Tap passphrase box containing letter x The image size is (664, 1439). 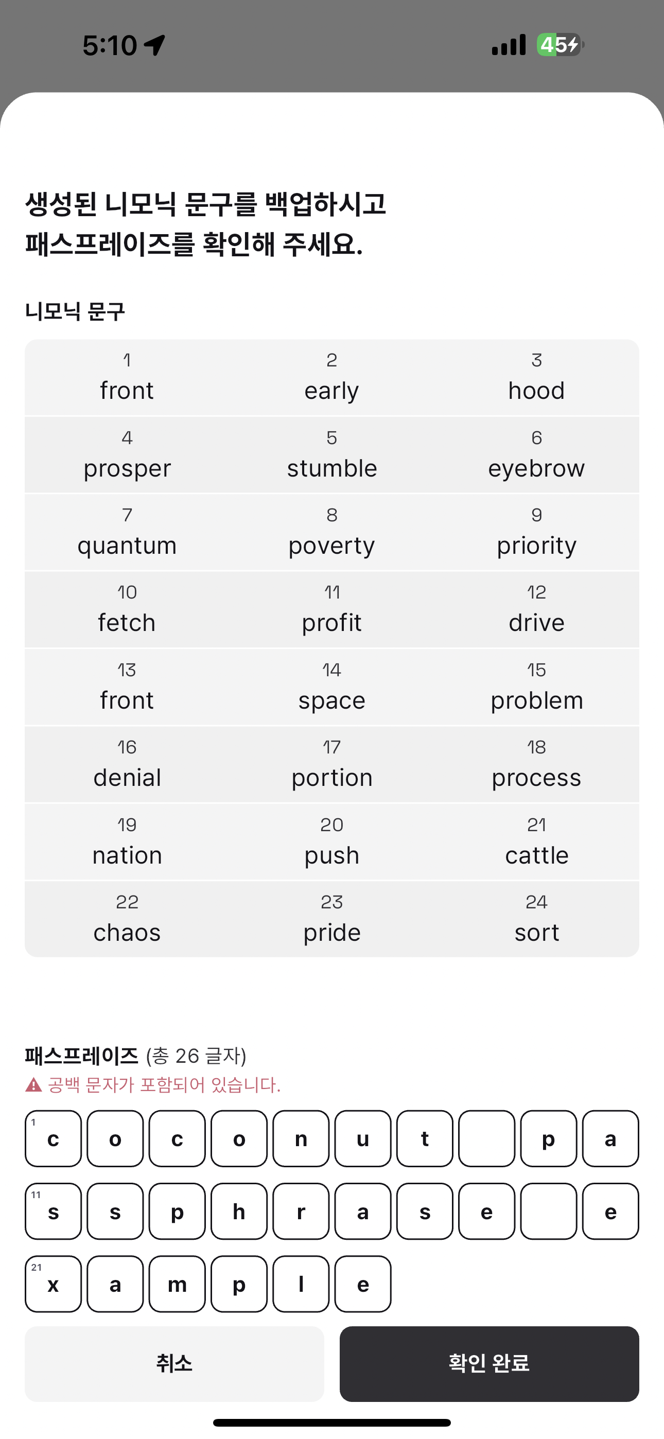(x=53, y=1284)
